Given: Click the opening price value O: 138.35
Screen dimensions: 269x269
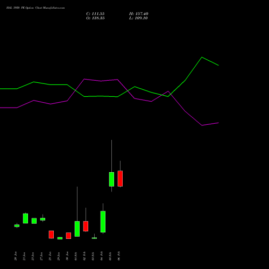Looking at the screenshot, I should tap(95, 18).
